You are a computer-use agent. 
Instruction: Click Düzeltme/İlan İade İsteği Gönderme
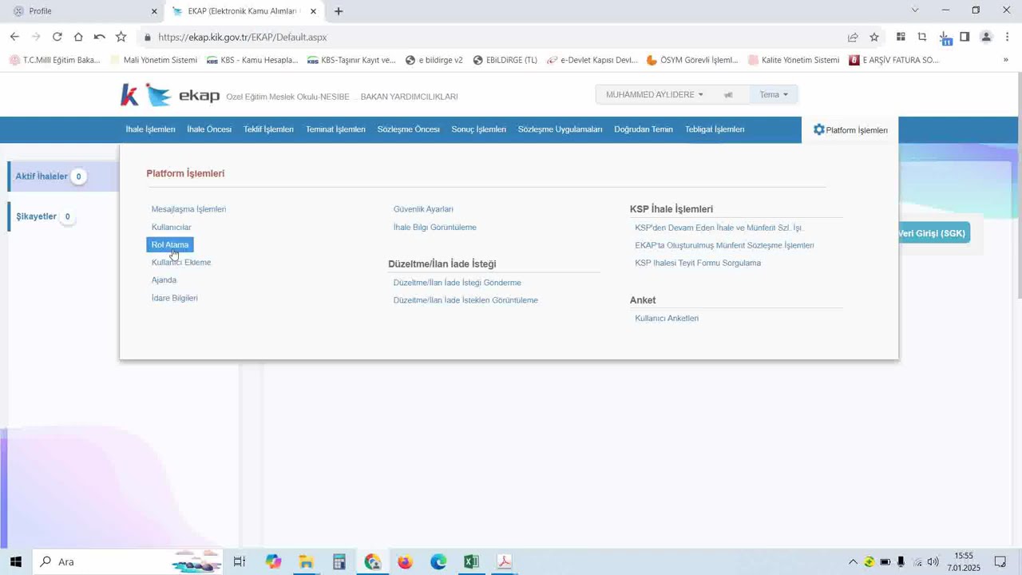coord(457,283)
